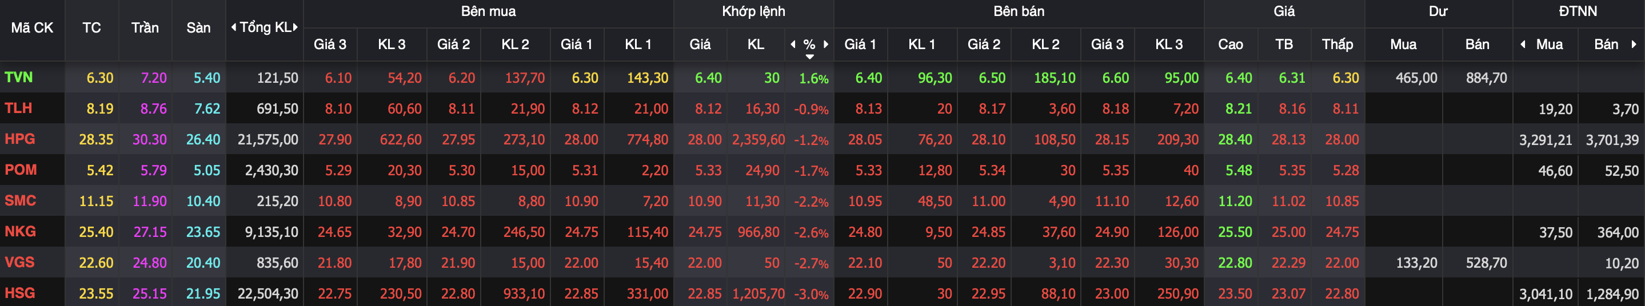Click the Bên mua group header
The height and width of the screenshot is (306, 1645).
point(489,11)
